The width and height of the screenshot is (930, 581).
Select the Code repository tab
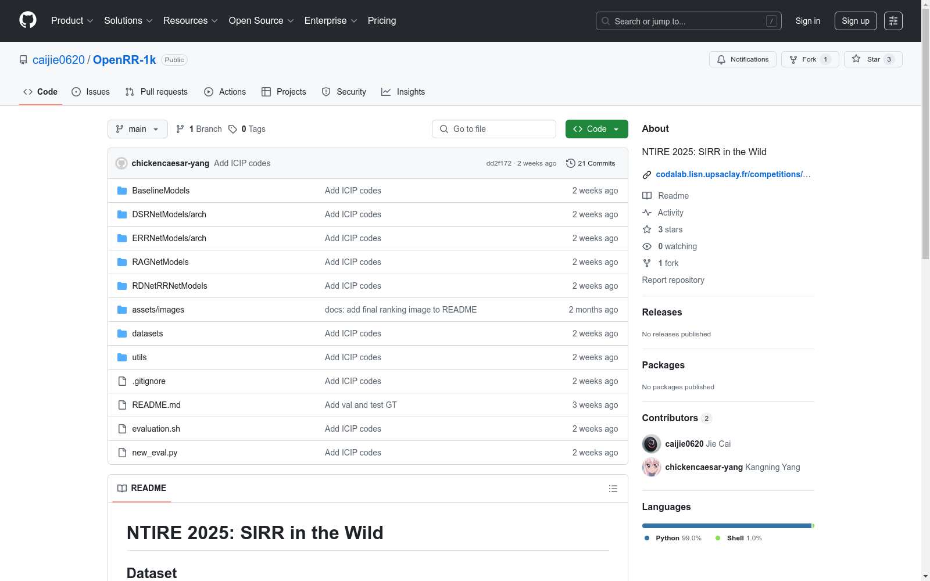pyautogui.click(x=41, y=92)
